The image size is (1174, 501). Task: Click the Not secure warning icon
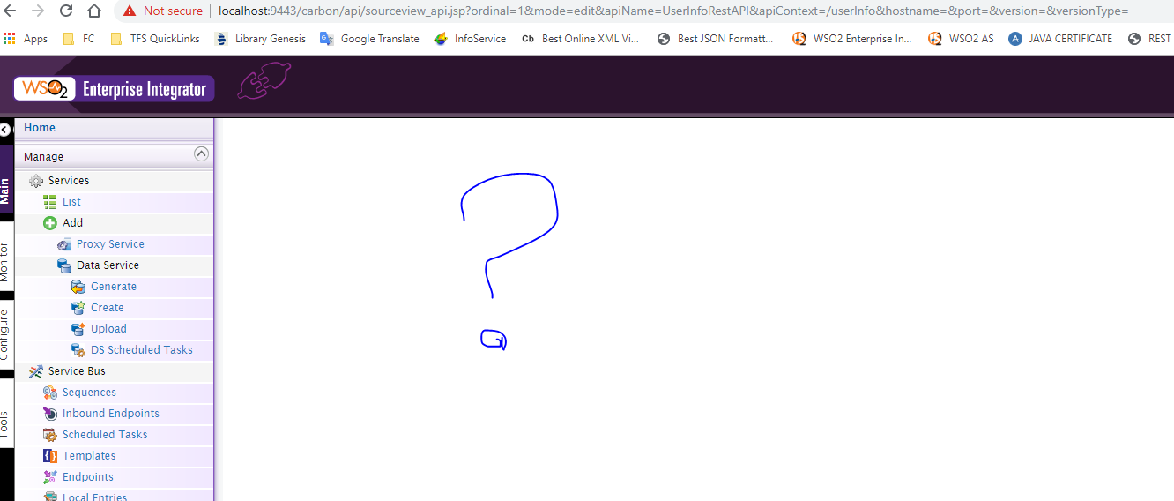pyautogui.click(x=130, y=11)
